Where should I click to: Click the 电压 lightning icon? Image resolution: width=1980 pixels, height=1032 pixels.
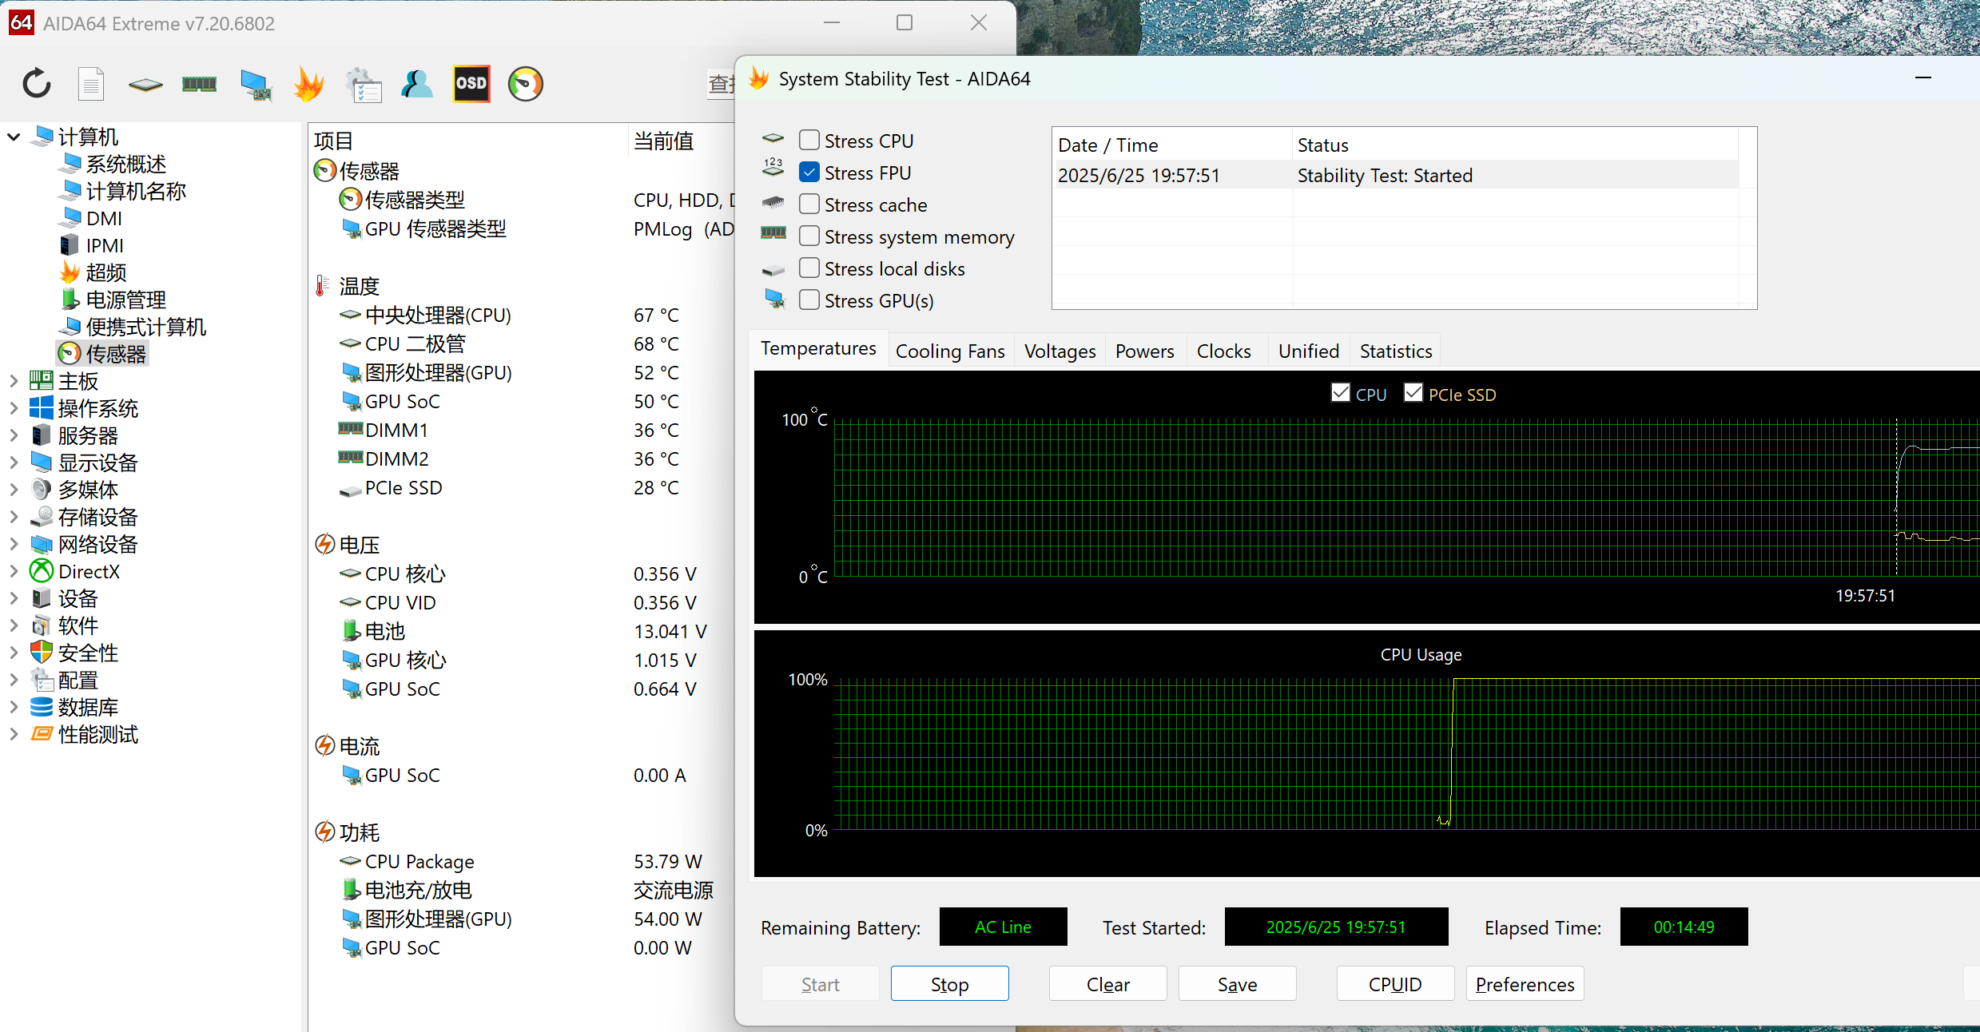(324, 545)
